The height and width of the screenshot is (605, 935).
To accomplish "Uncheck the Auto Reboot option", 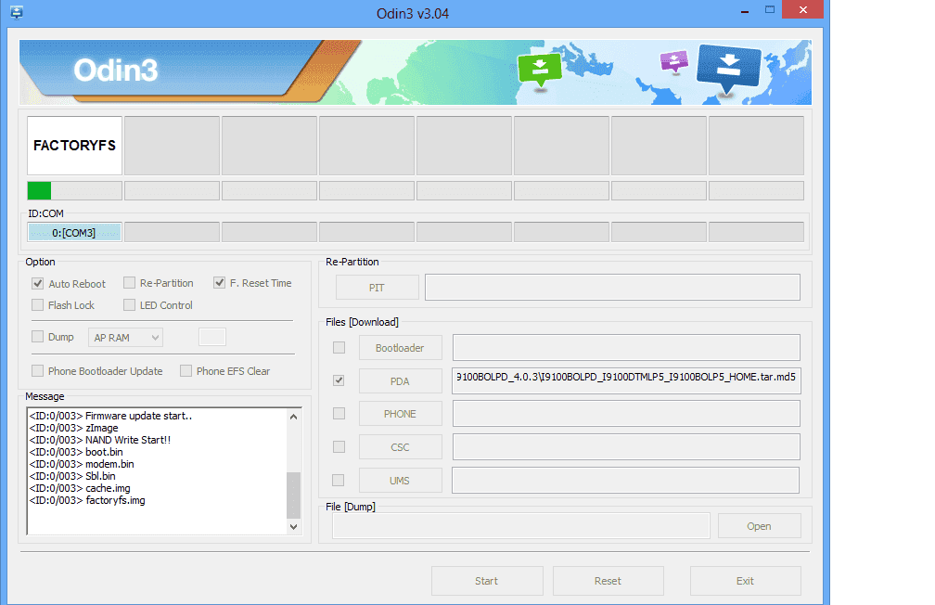I will (x=37, y=283).
